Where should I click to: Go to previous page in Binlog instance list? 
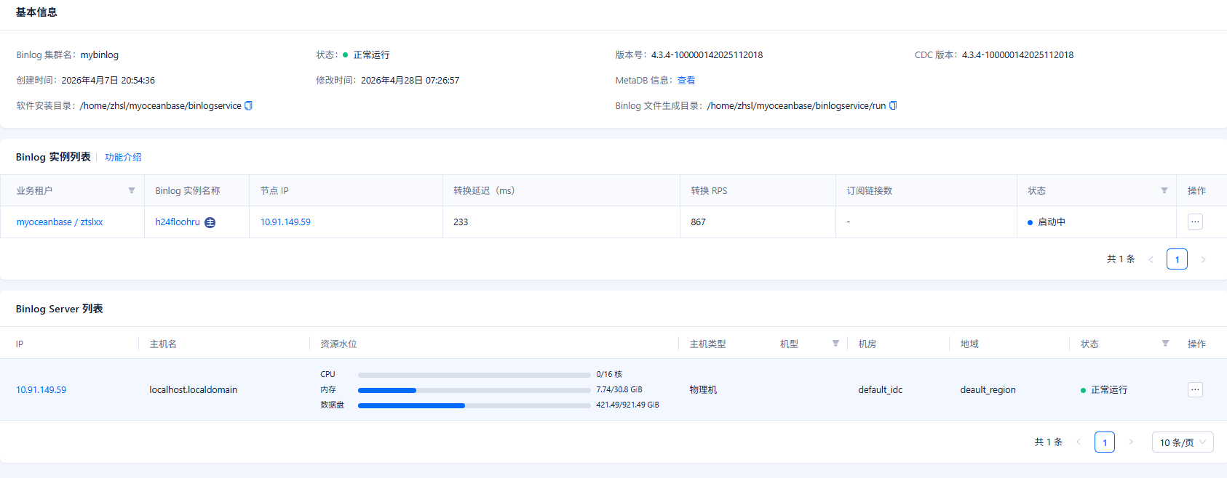[x=1151, y=259]
